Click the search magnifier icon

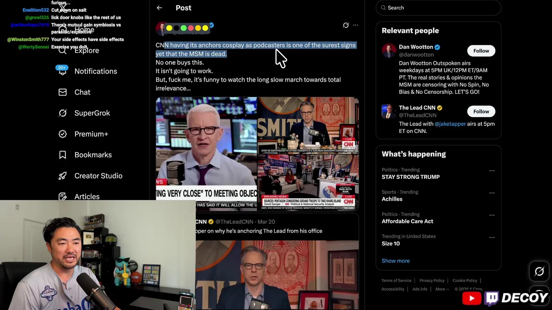pyautogui.click(x=383, y=8)
